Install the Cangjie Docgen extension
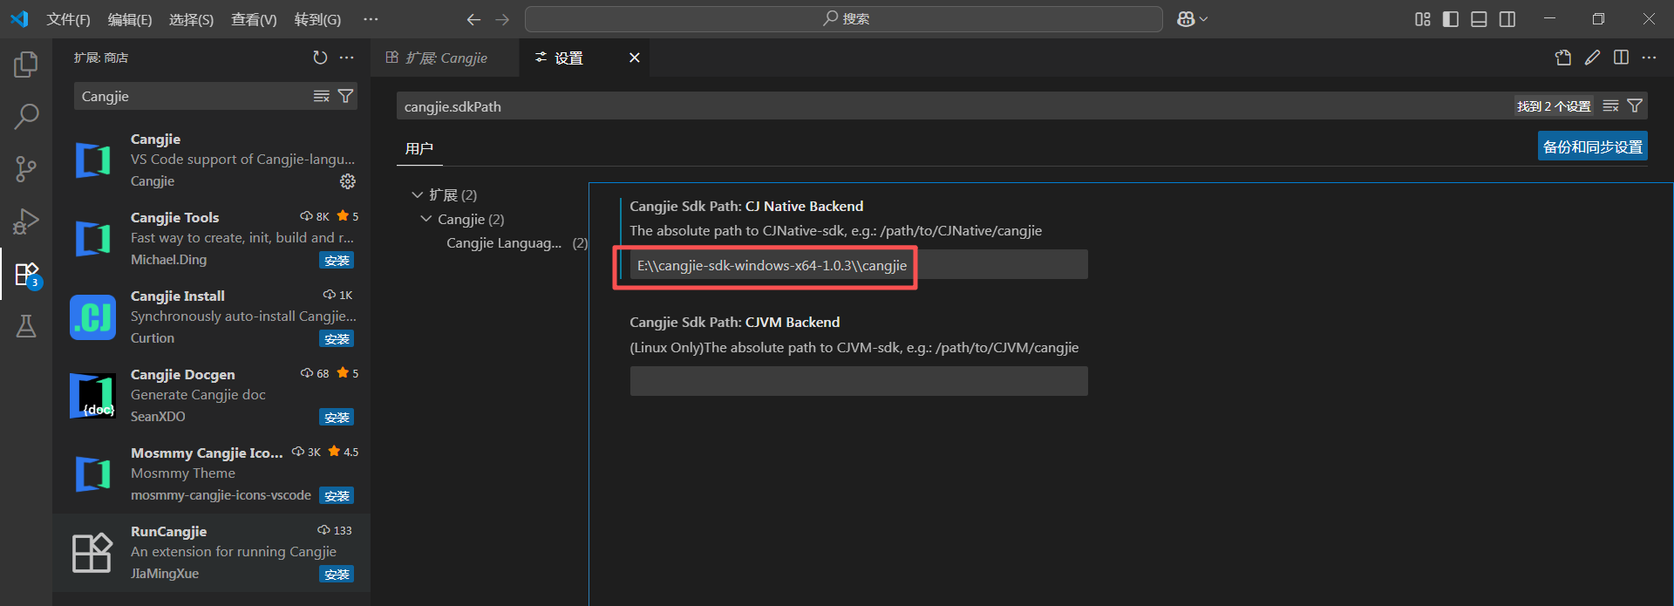This screenshot has width=1674, height=606. (337, 418)
